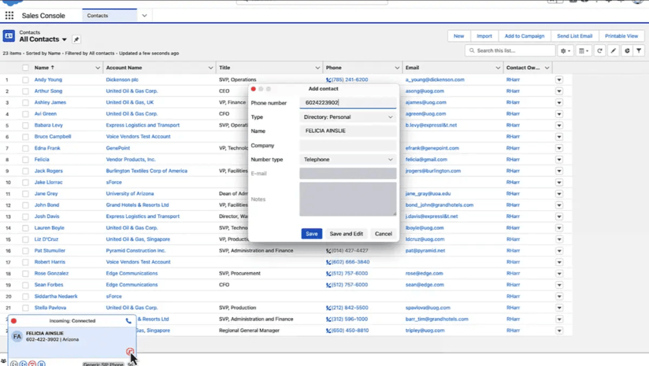Open row actions menu for Andy Young

pos(559,80)
